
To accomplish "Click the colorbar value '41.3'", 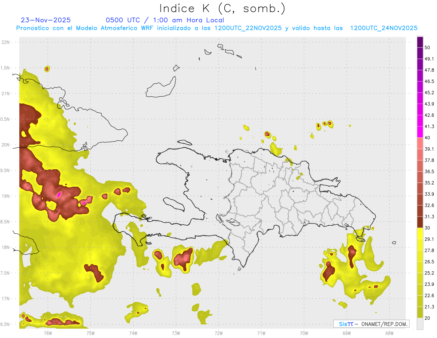I will tap(429, 127).
